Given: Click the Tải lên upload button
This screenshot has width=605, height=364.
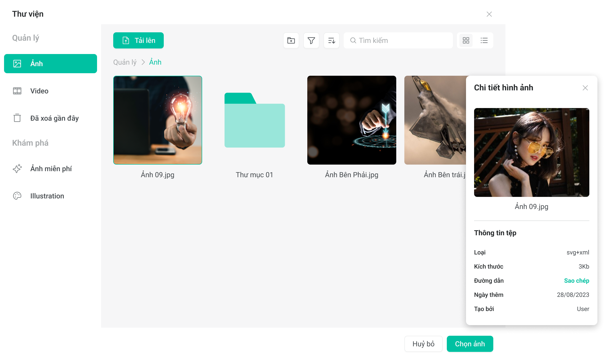Looking at the screenshot, I should (x=138, y=40).
